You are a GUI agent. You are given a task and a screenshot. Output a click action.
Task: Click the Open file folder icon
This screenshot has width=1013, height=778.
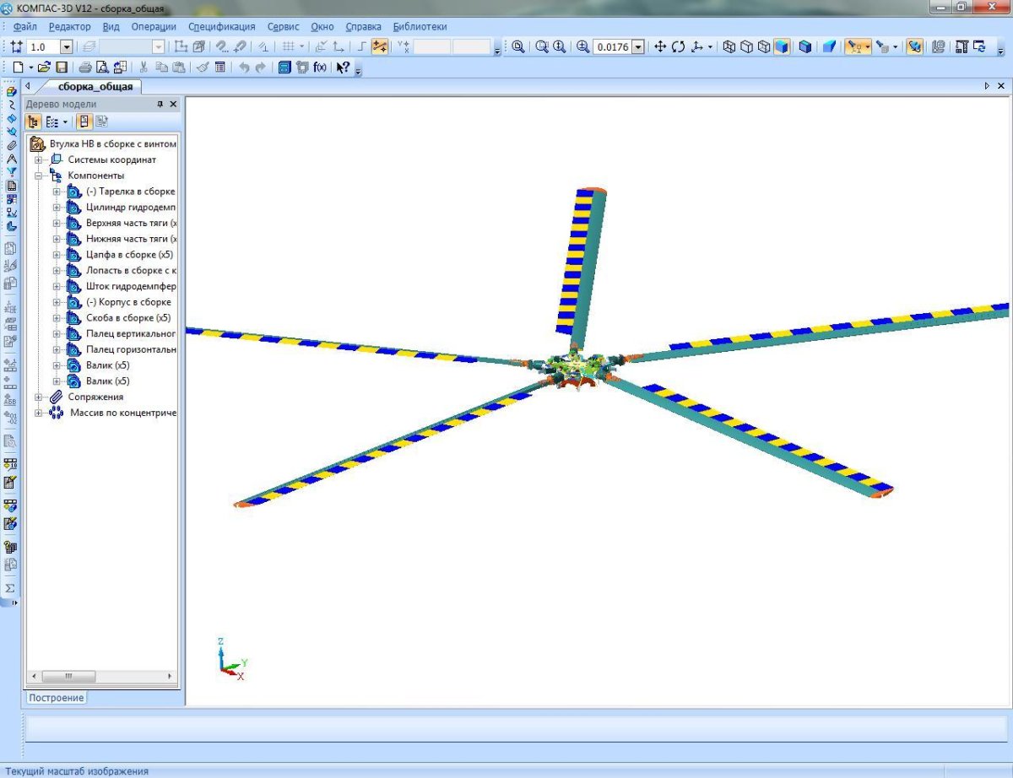tap(45, 68)
